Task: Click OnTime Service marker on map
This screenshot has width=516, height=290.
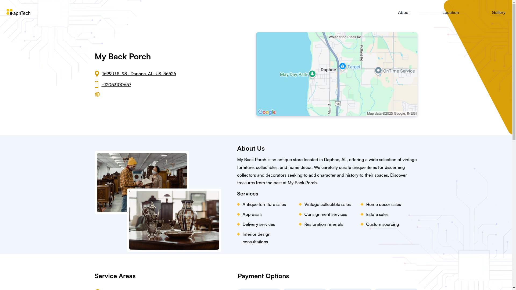Action: [378, 71]
